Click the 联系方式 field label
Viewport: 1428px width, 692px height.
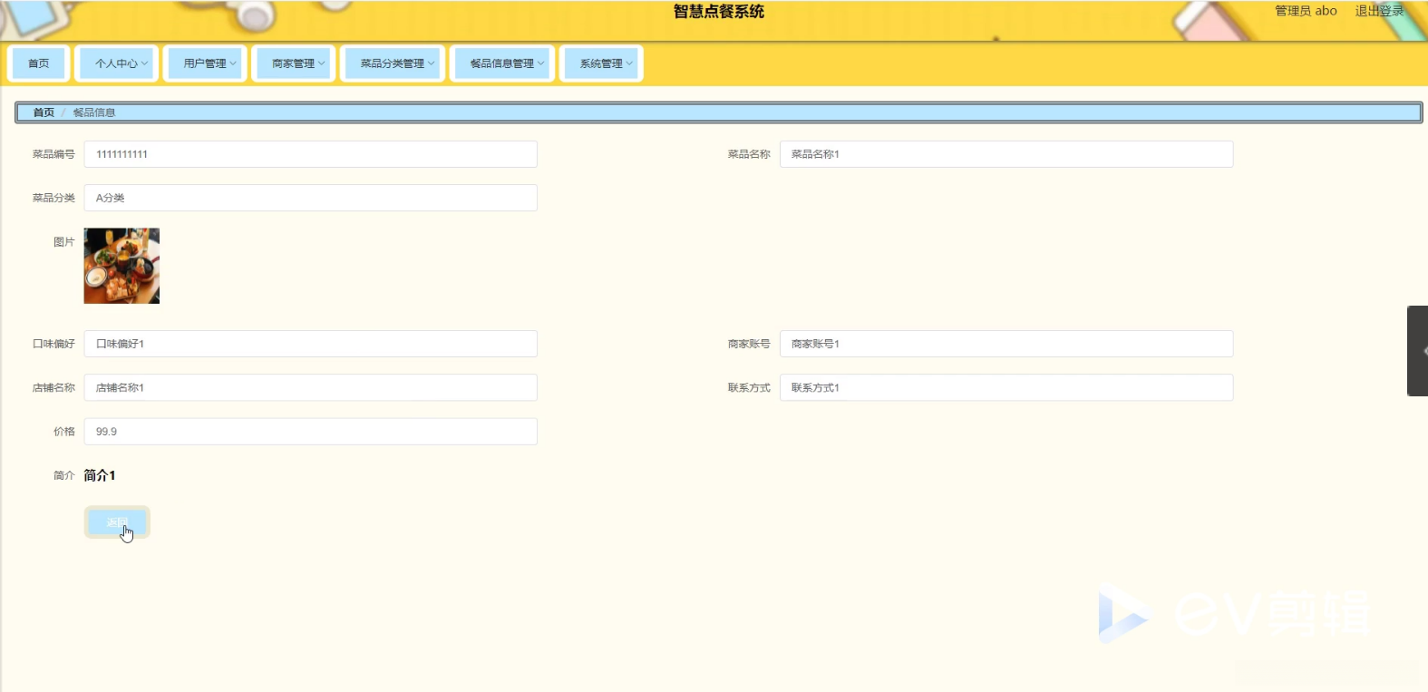(x=749, y=387)
